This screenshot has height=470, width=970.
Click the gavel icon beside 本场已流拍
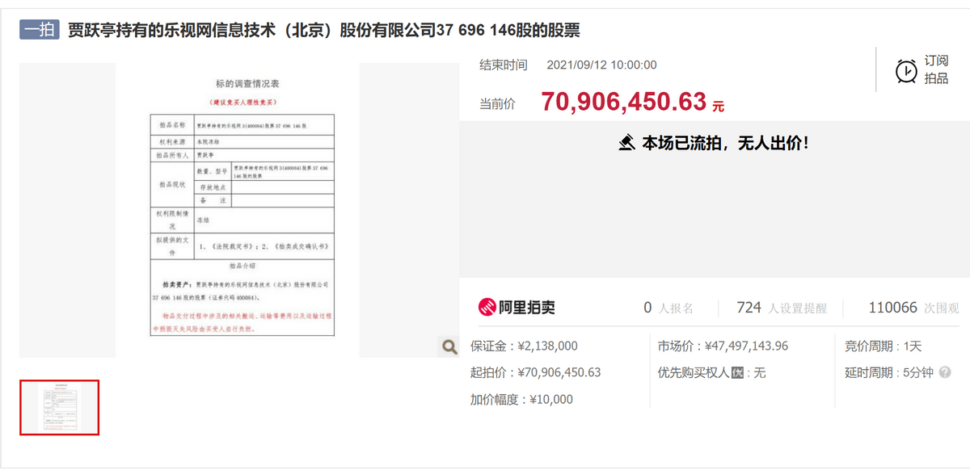pyautogui.click(x=627, y=143)
